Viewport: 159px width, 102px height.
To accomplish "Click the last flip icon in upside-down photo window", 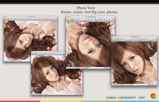I will 112,19.
